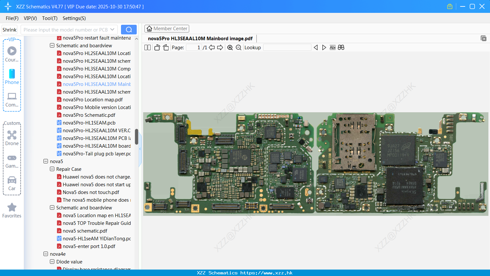Open nova5Pro-HL1SEAM.pcb boardview file

89,123
